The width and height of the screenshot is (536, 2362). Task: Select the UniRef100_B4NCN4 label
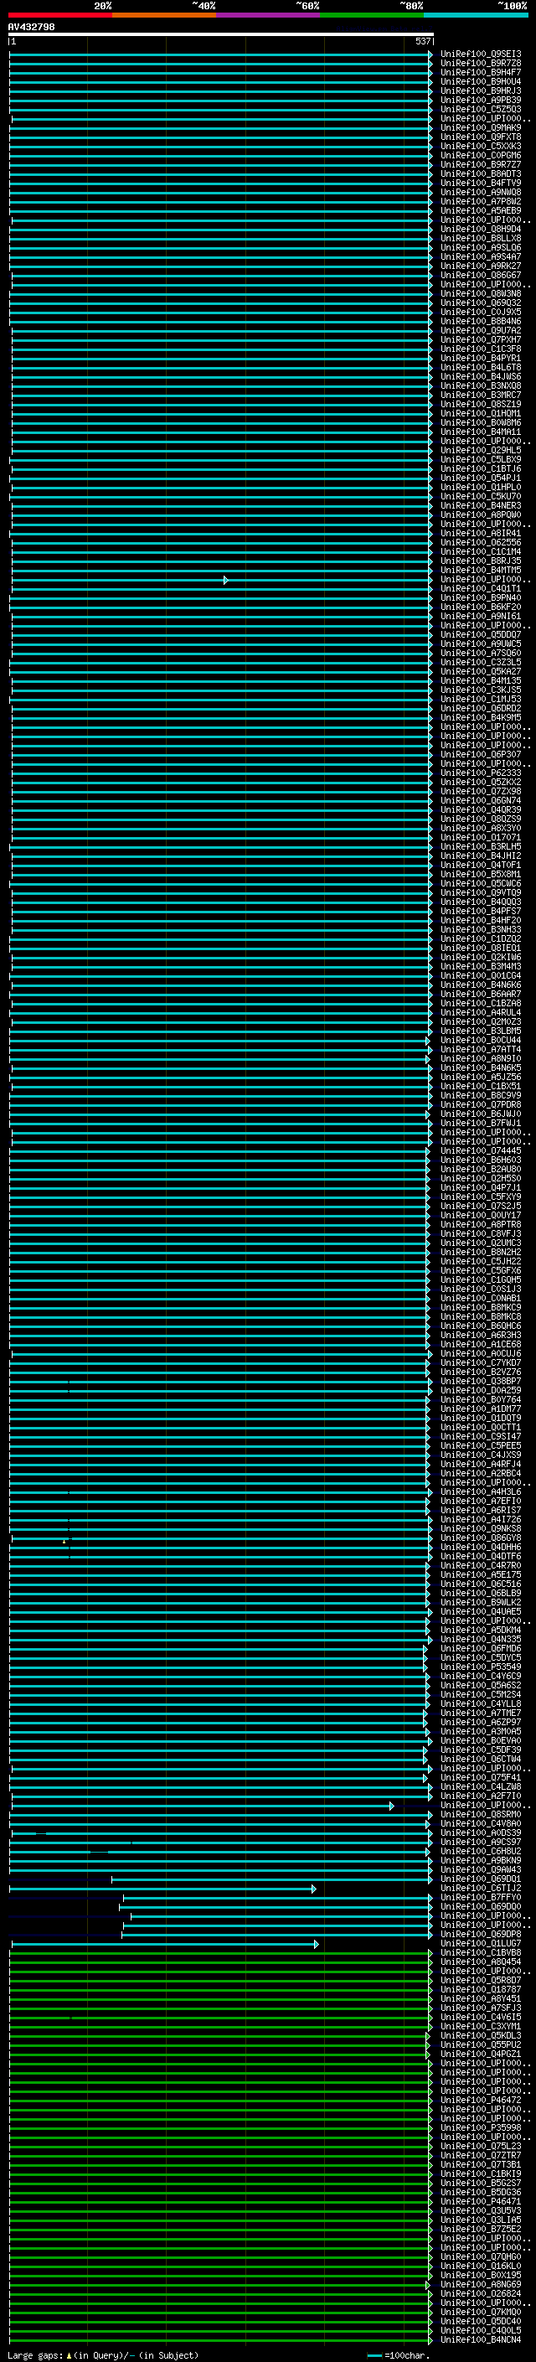pos(481,2339)
